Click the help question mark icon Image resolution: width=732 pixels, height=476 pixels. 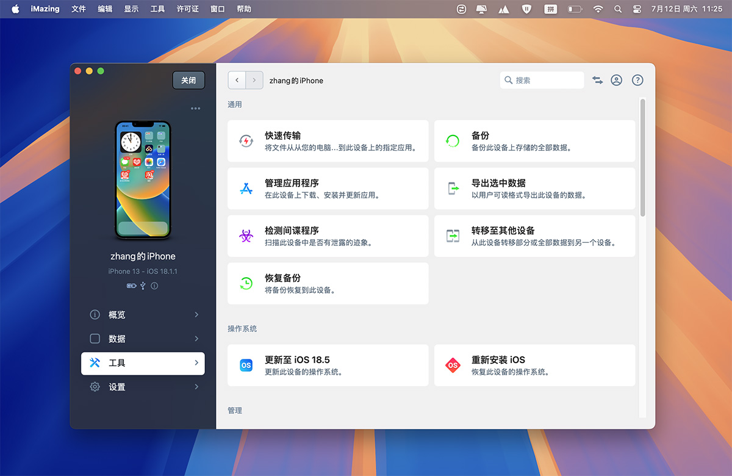point(637,80)
